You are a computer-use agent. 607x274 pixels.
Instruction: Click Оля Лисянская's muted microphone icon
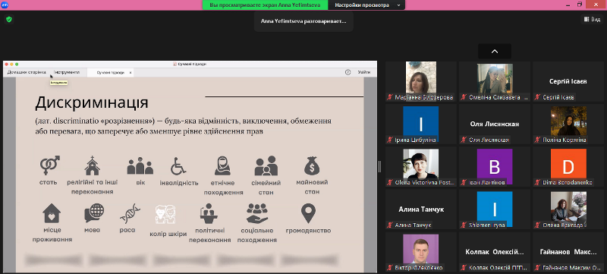pos(464,140)
